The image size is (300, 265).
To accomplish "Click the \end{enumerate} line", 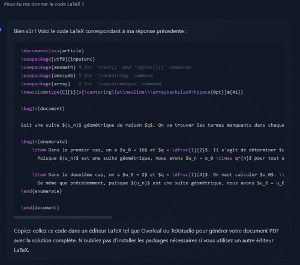I will (41, 191).
